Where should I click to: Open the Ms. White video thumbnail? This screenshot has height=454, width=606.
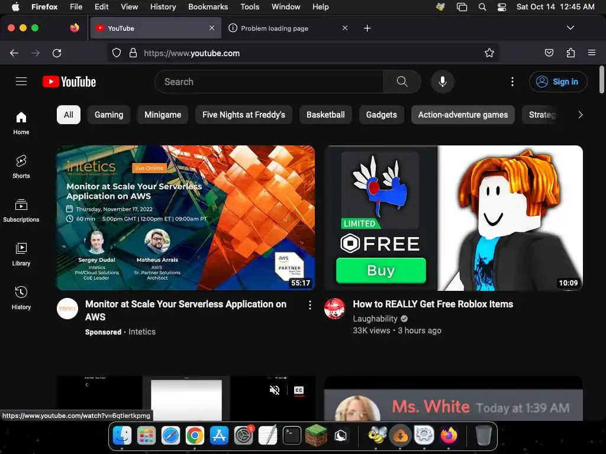(x=454, y=398)
